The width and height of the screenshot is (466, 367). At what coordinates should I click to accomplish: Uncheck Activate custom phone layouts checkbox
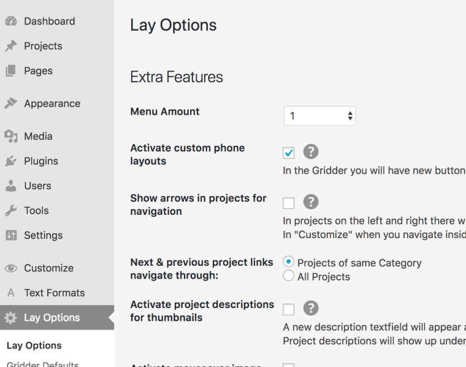[289, 153]
